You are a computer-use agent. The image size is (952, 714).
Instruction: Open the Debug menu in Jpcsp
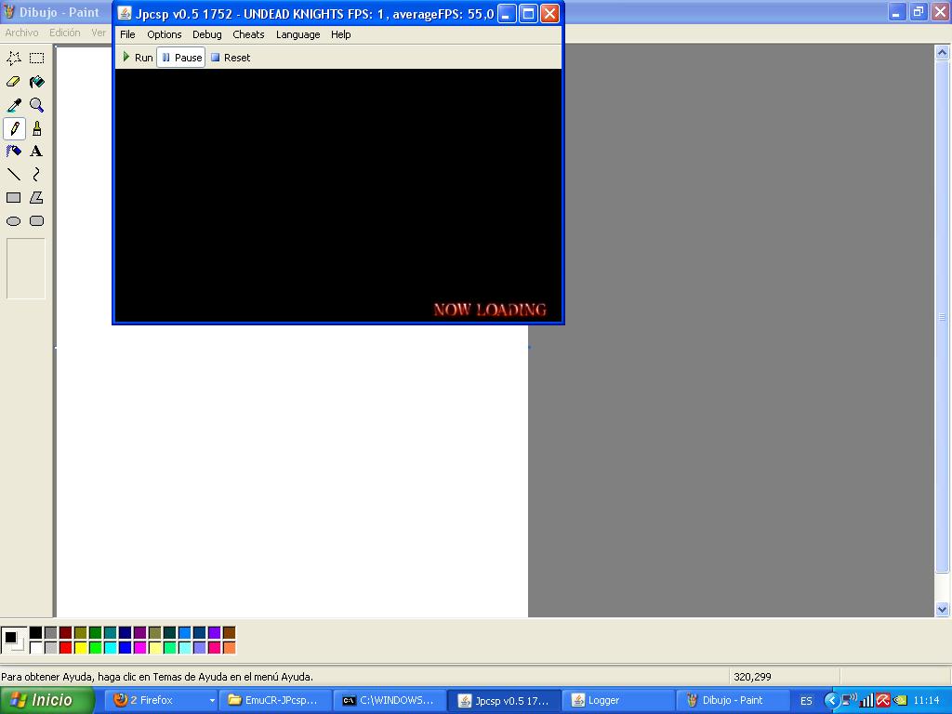[x=206, y=34]
